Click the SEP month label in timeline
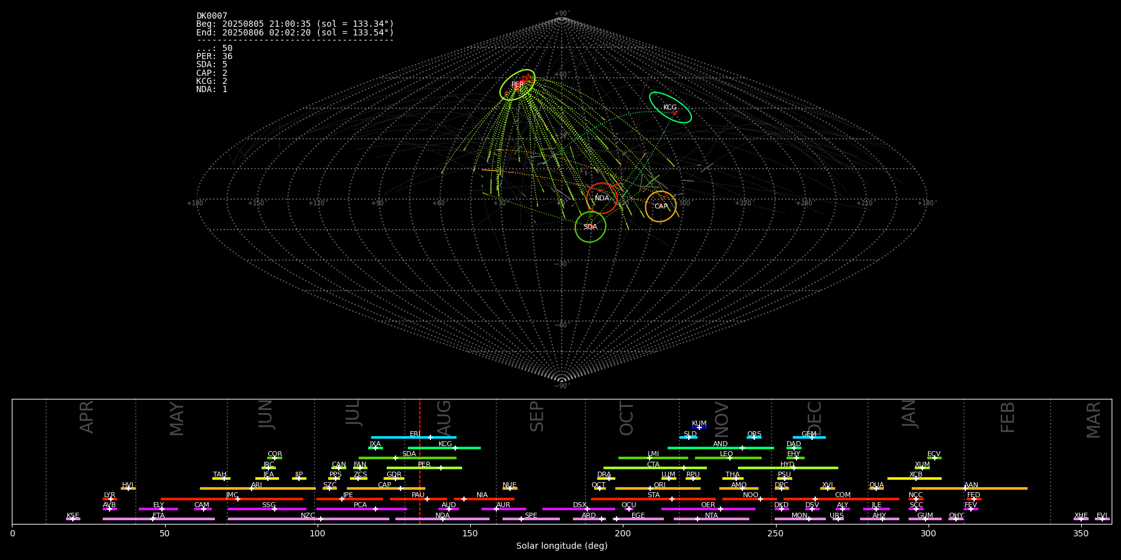Viewport: 1121px width, 560px height. coord(537,416)
